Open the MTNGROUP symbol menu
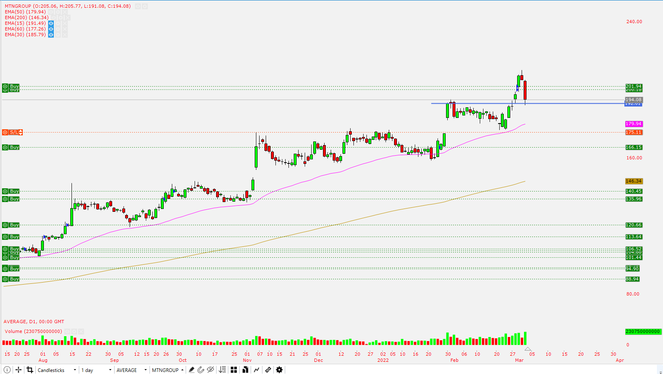This screenshot has width=663, height=374. point(167,370)
